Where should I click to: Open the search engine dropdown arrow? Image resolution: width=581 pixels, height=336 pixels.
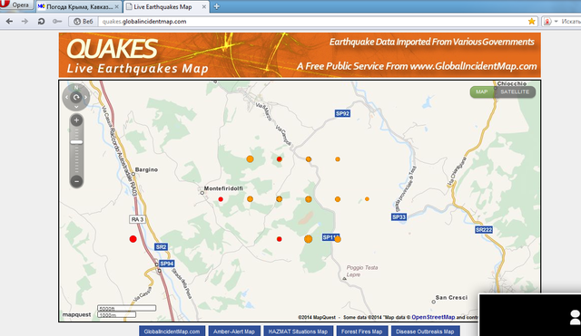click(556, 22)
